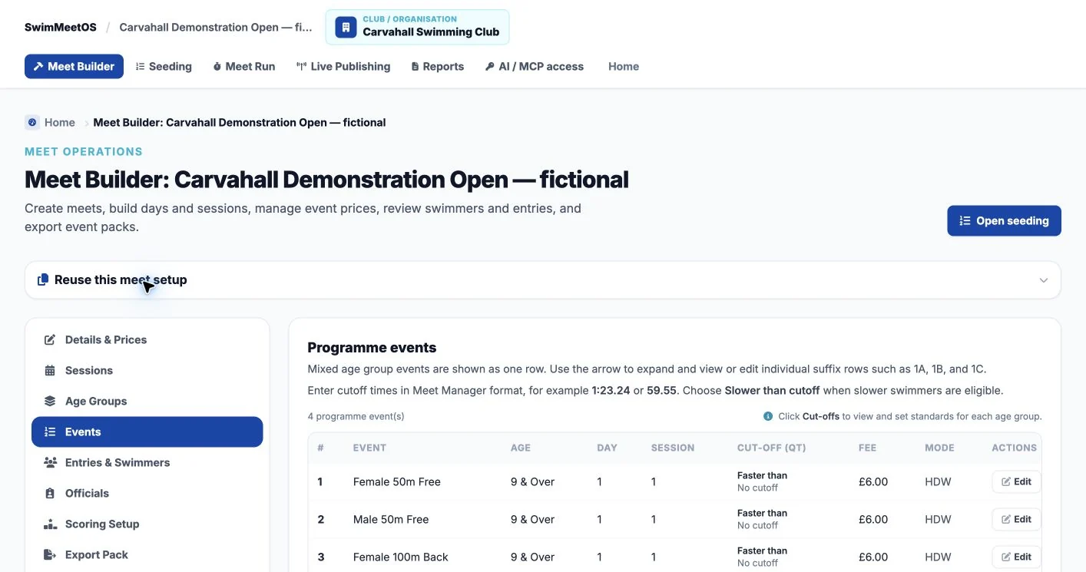Screen dimensions: 1086x572
Task: Click the copy icon beside Reuse this meet setup
Action: pyautogui.click(x=43, y=279)
